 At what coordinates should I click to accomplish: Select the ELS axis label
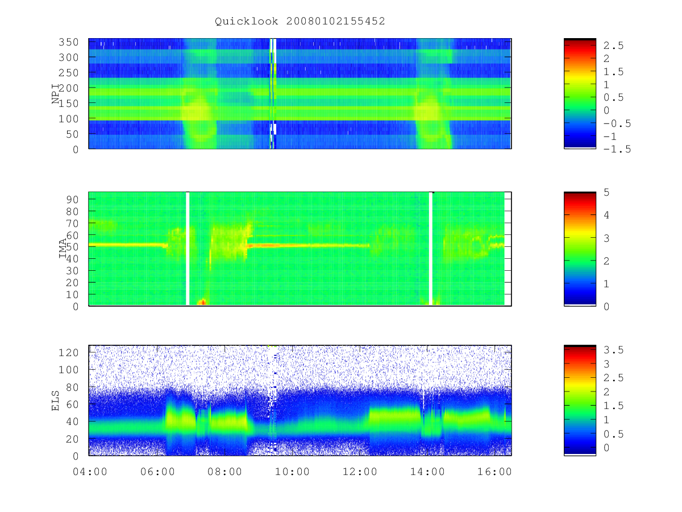(x=56, y=400)
